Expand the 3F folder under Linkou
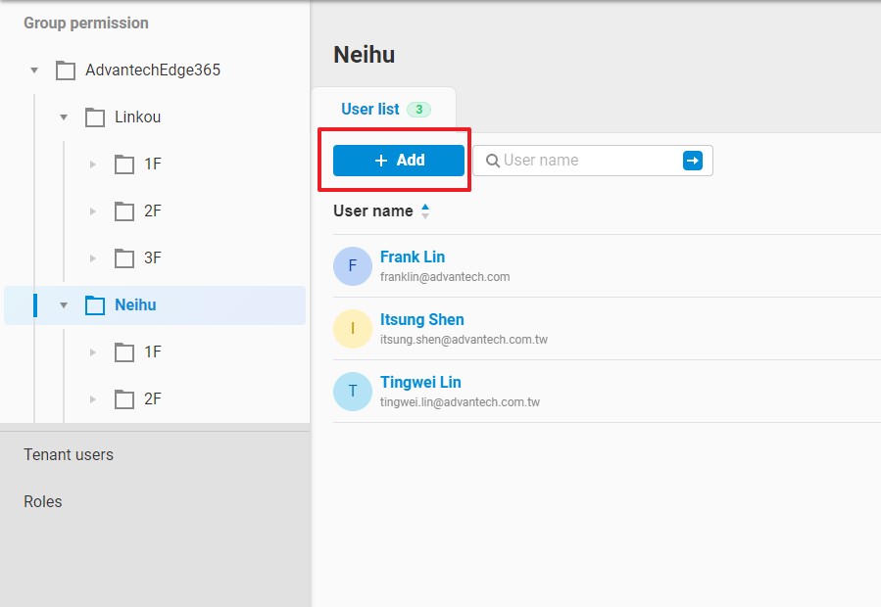The height and width of the screenshot is (607, 881). coord(92,257)
